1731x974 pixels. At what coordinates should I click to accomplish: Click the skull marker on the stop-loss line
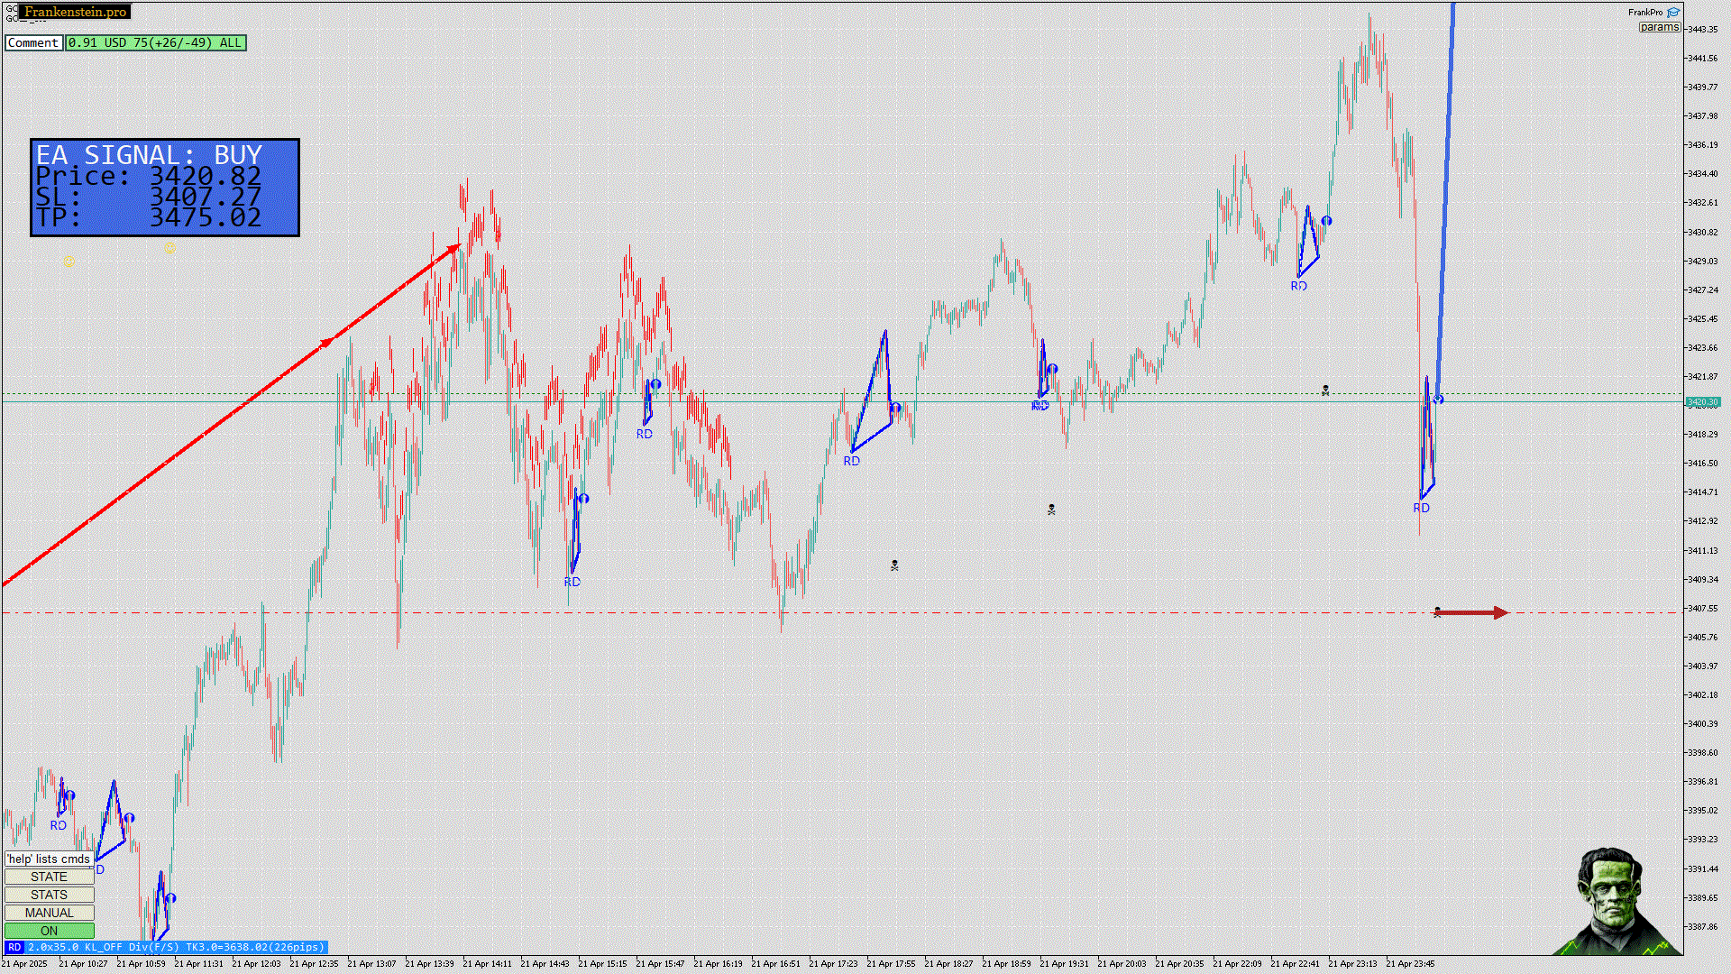click(x=1437, y=612)
